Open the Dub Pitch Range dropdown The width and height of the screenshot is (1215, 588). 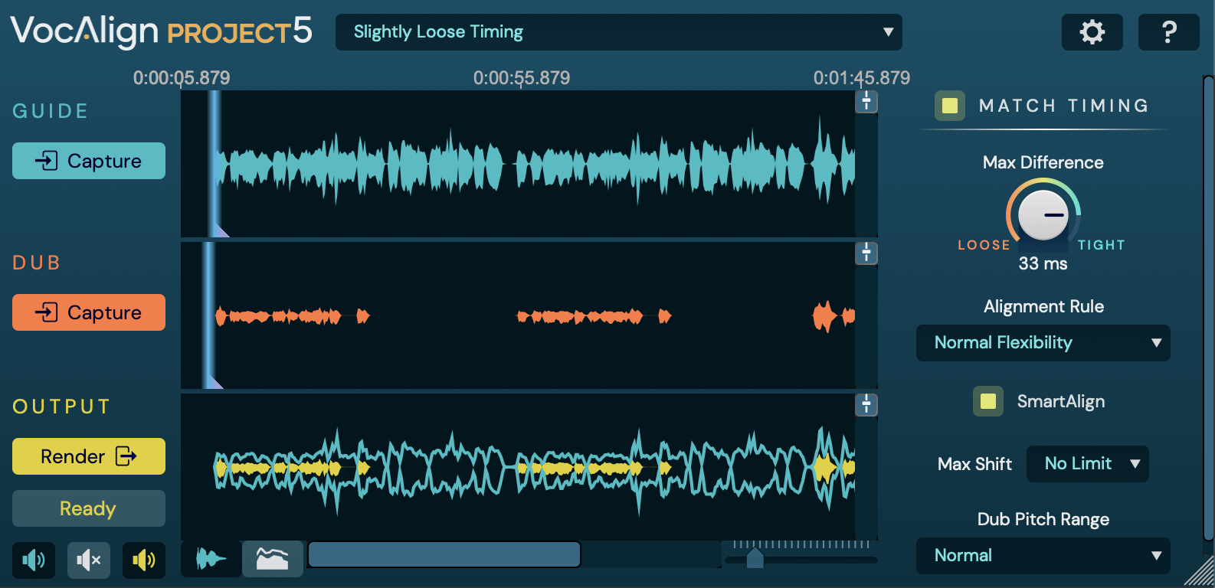pyautogui.click(x=1043, y=556)
